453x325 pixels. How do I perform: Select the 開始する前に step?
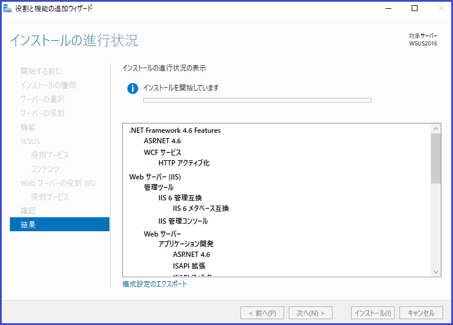(x=41, y=71)
